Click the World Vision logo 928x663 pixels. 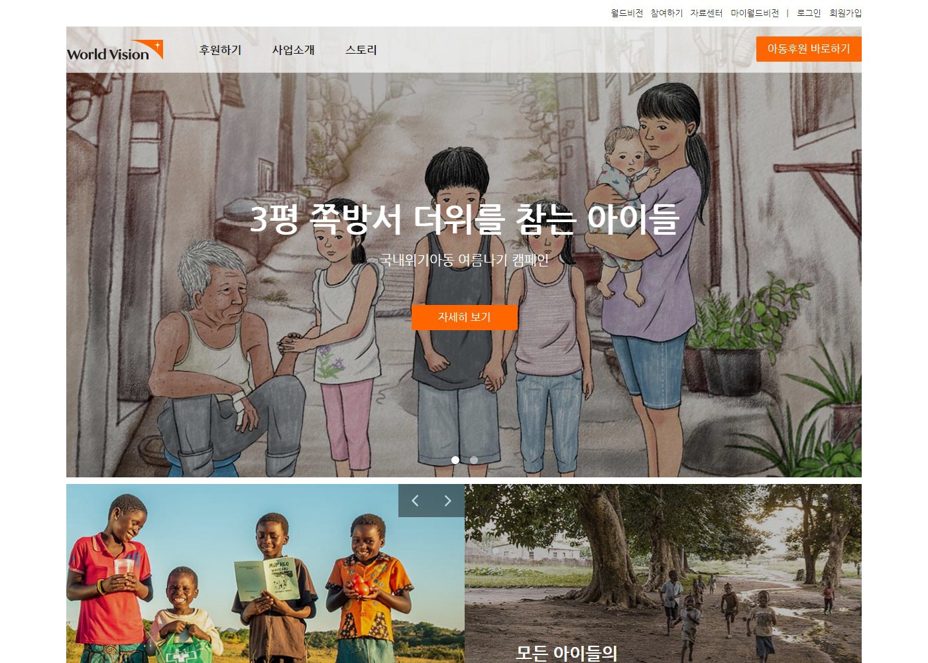click(115, 50)
